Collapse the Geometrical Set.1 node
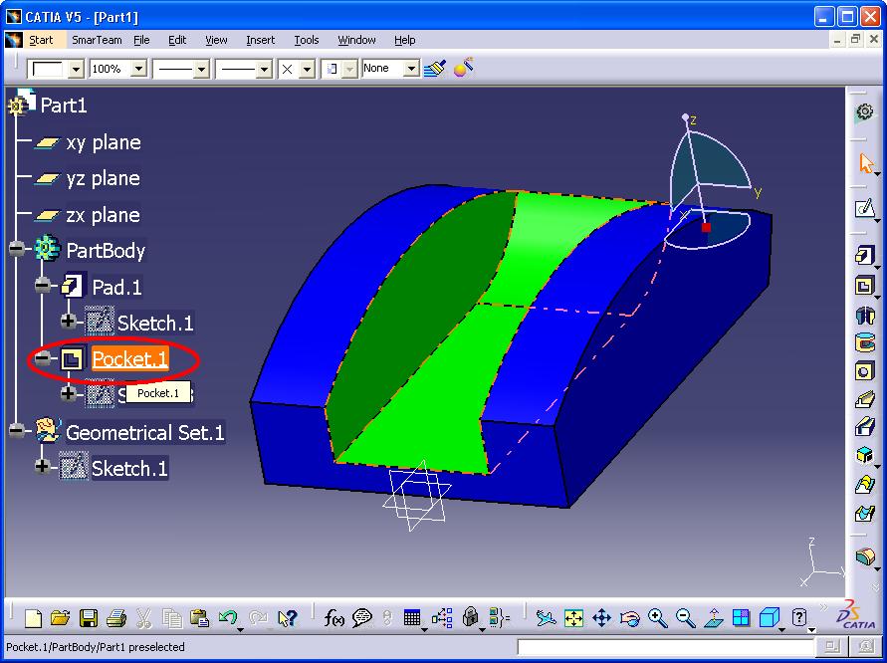The width and height of the screenshot is (887, 663). [x=17, y=431]
